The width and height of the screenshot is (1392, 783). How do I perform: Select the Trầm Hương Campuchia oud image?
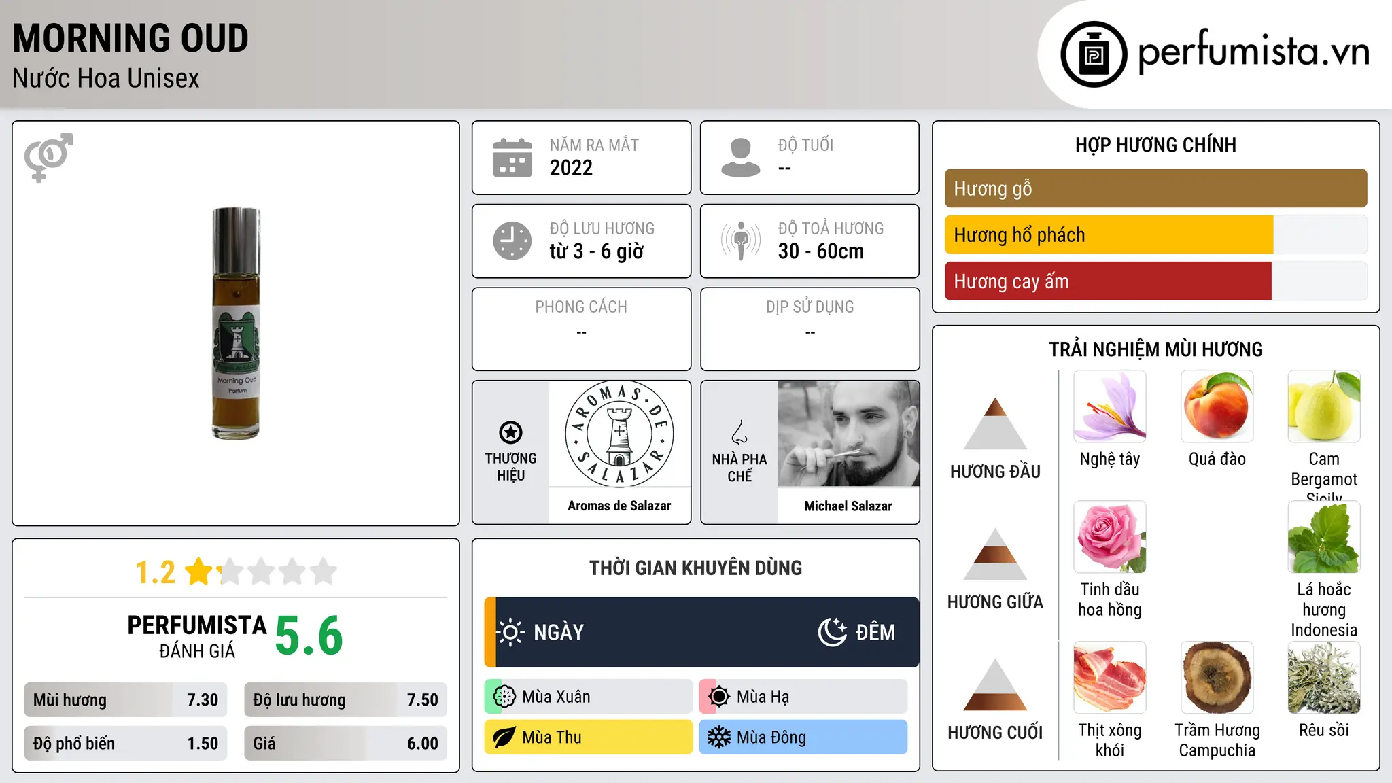click(1217, 678)
